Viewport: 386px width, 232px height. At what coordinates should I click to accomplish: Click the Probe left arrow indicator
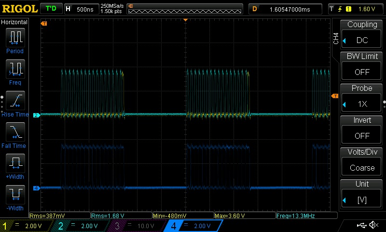(345, 104)
